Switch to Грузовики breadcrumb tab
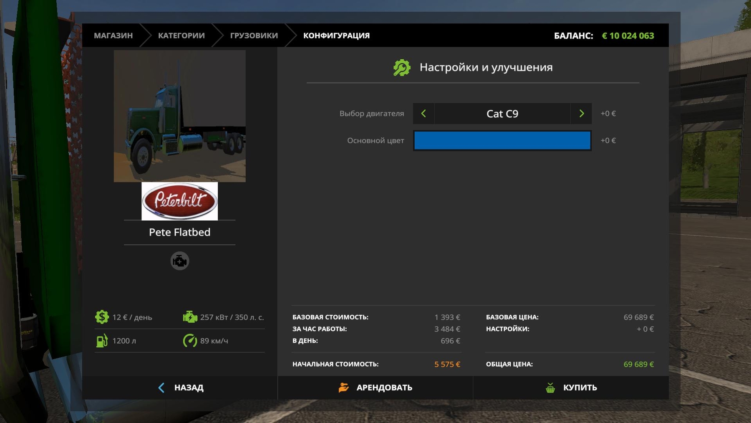751x423 pixels. (254, 35)
